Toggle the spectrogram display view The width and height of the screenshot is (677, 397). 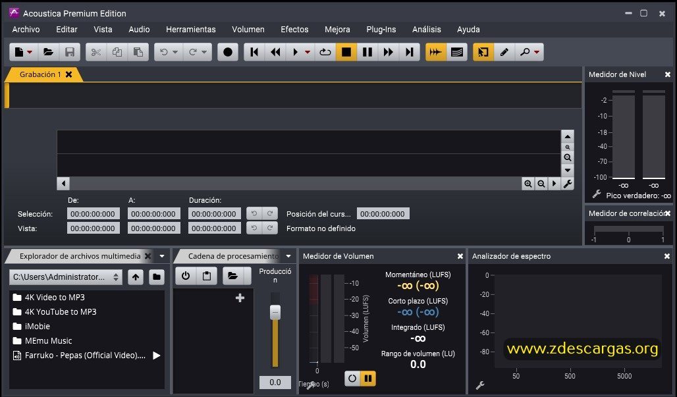457,52
